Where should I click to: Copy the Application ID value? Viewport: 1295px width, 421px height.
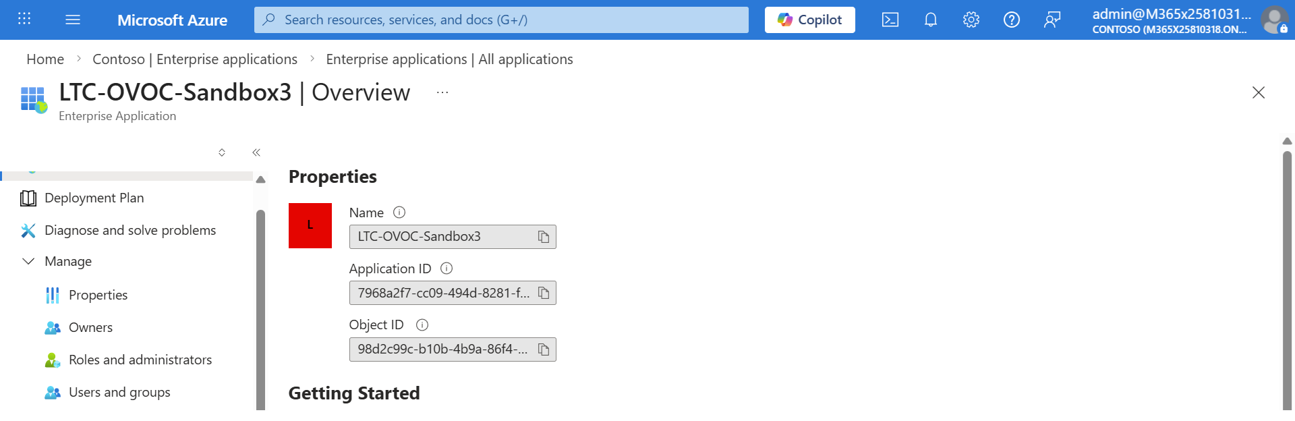(544, 293)
